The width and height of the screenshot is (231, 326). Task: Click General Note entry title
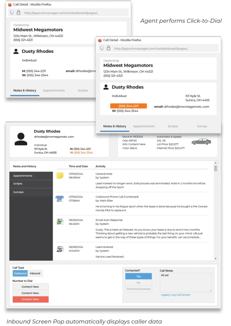pos(104,174)
